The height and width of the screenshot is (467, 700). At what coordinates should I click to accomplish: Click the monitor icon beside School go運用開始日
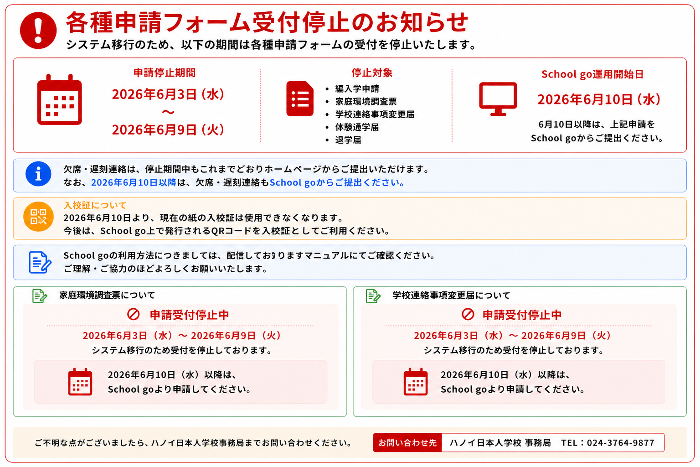[x=498, y=99]
